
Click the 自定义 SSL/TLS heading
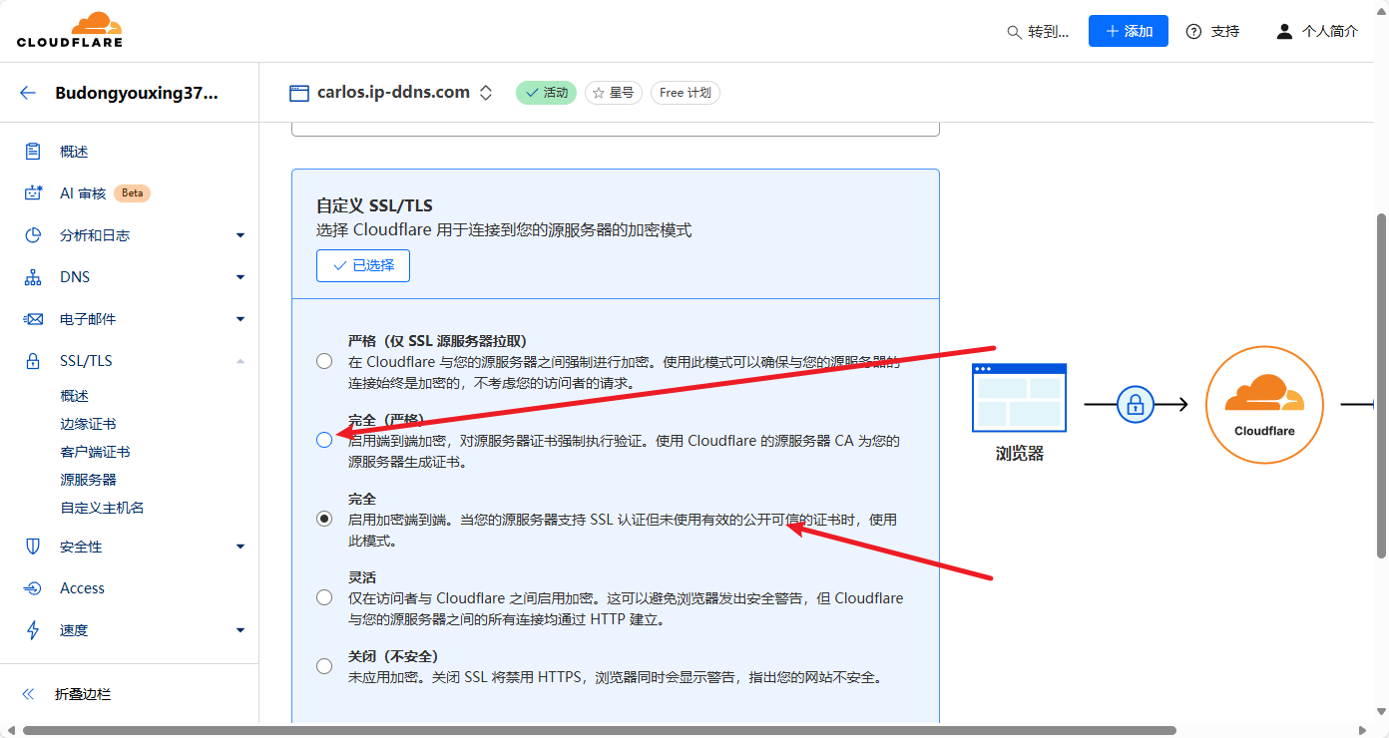[374, 206]
